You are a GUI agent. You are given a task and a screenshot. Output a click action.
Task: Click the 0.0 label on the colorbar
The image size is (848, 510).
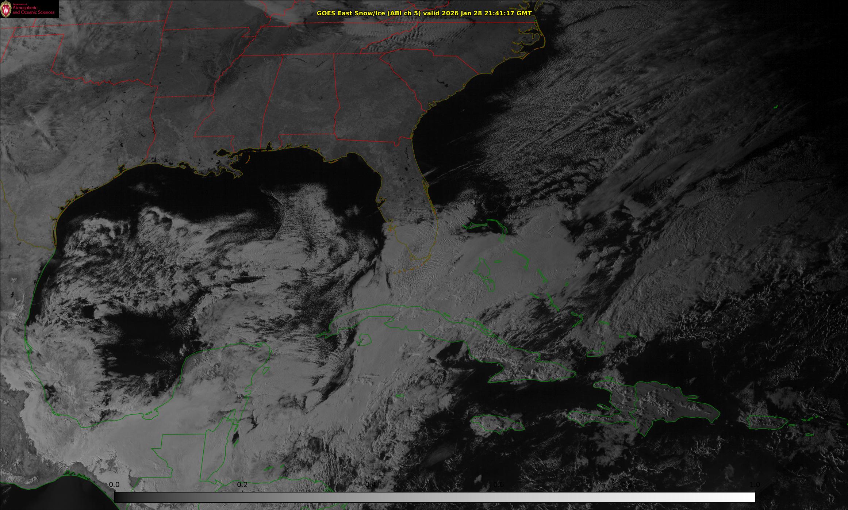[114, 484]
